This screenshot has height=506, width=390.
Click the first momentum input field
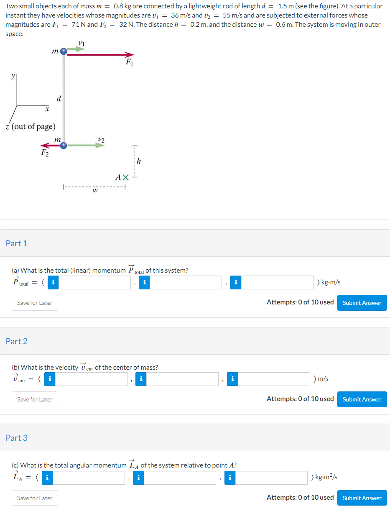click(95, 282)
